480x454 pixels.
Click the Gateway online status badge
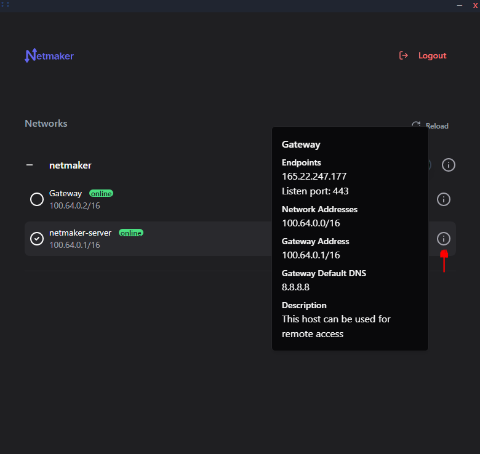[x=102, y=194]
